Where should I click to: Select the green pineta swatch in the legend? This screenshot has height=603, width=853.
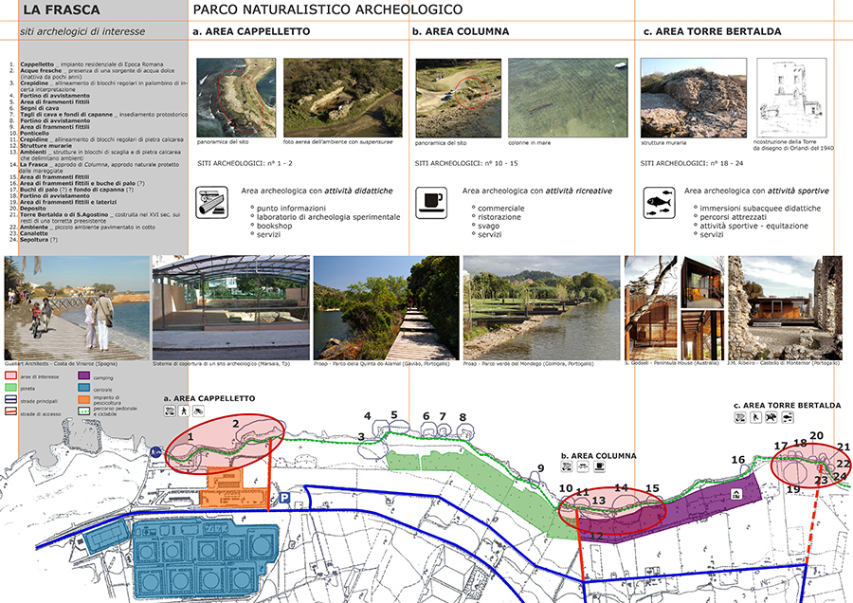coord(11,388)
